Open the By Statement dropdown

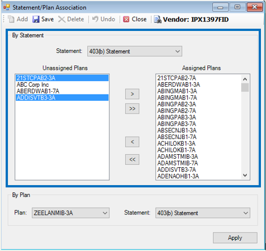tap(135, 51)
